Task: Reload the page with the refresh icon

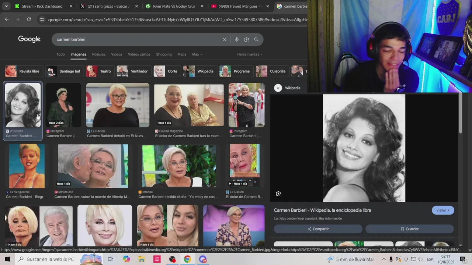Action: point(29,19)
